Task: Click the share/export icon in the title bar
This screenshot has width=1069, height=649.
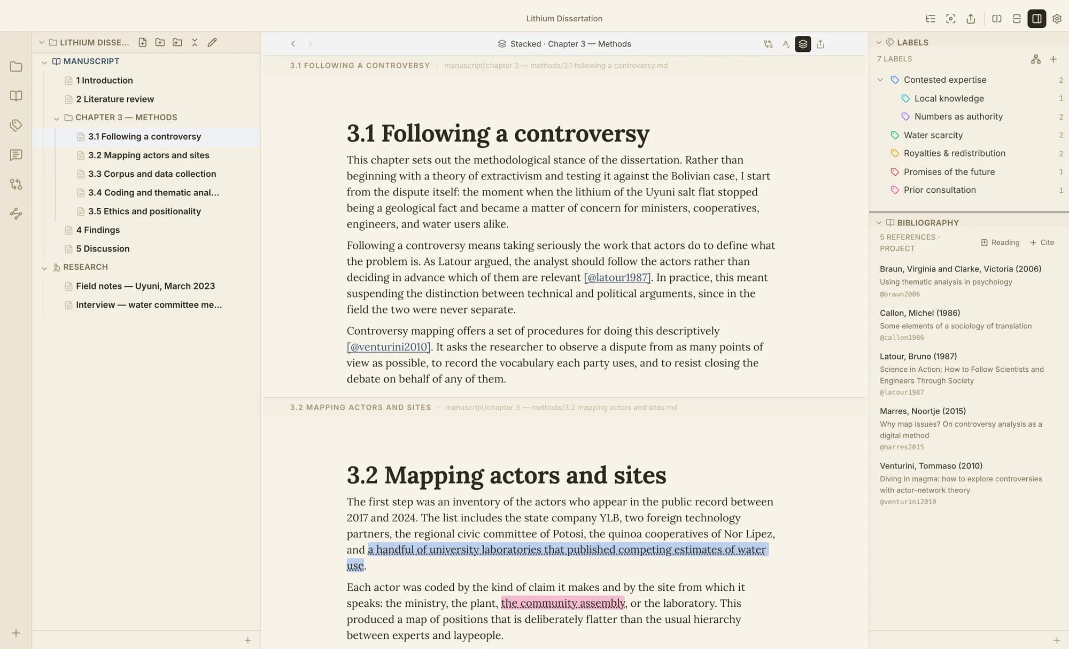Action: 971,19
